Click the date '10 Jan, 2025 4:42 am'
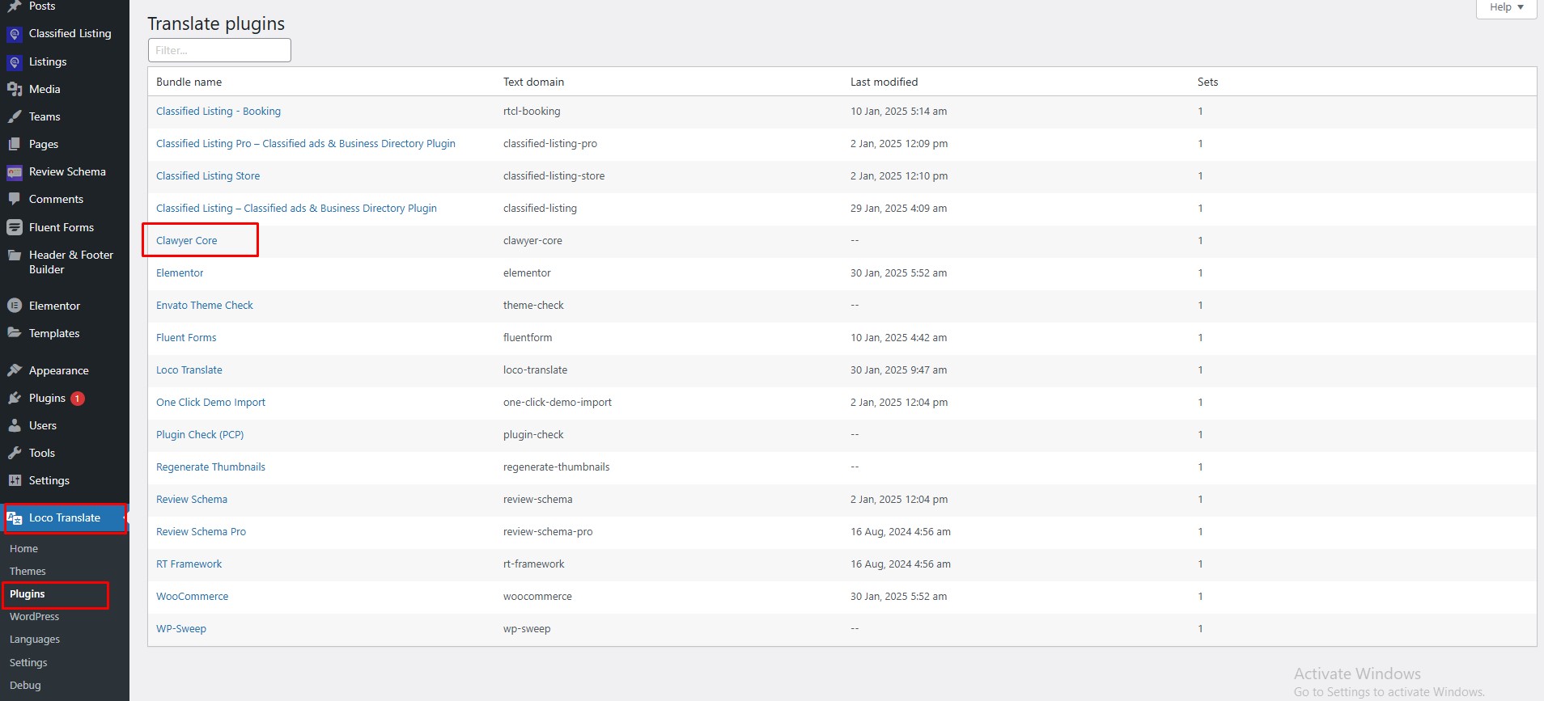The height and width of the screenshot is (701, 1544). click(898, 338)
